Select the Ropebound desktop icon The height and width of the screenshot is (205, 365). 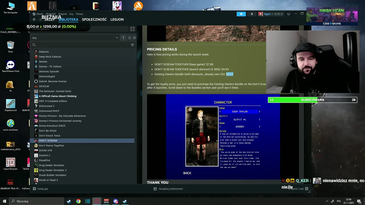pyautogui.click(x=11, y=105)
